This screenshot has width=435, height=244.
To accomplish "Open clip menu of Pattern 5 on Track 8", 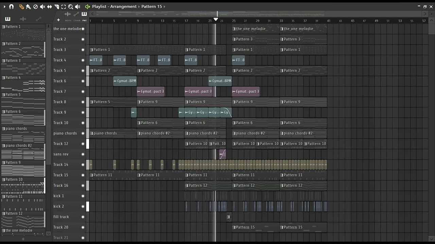I will tap(91, 102).
